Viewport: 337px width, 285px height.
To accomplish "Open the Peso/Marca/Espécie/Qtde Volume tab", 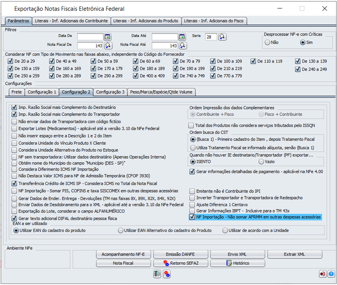I will click(161, 92).
